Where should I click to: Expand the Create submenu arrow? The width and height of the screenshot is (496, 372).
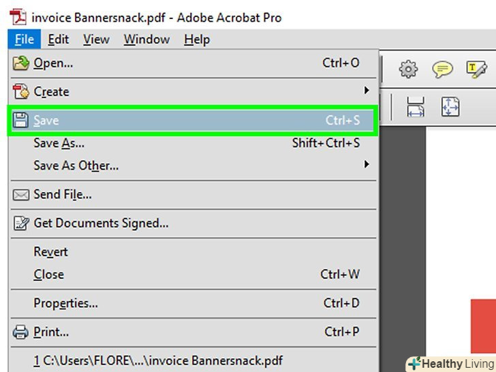pyautogui.click(x=367, y=91)
